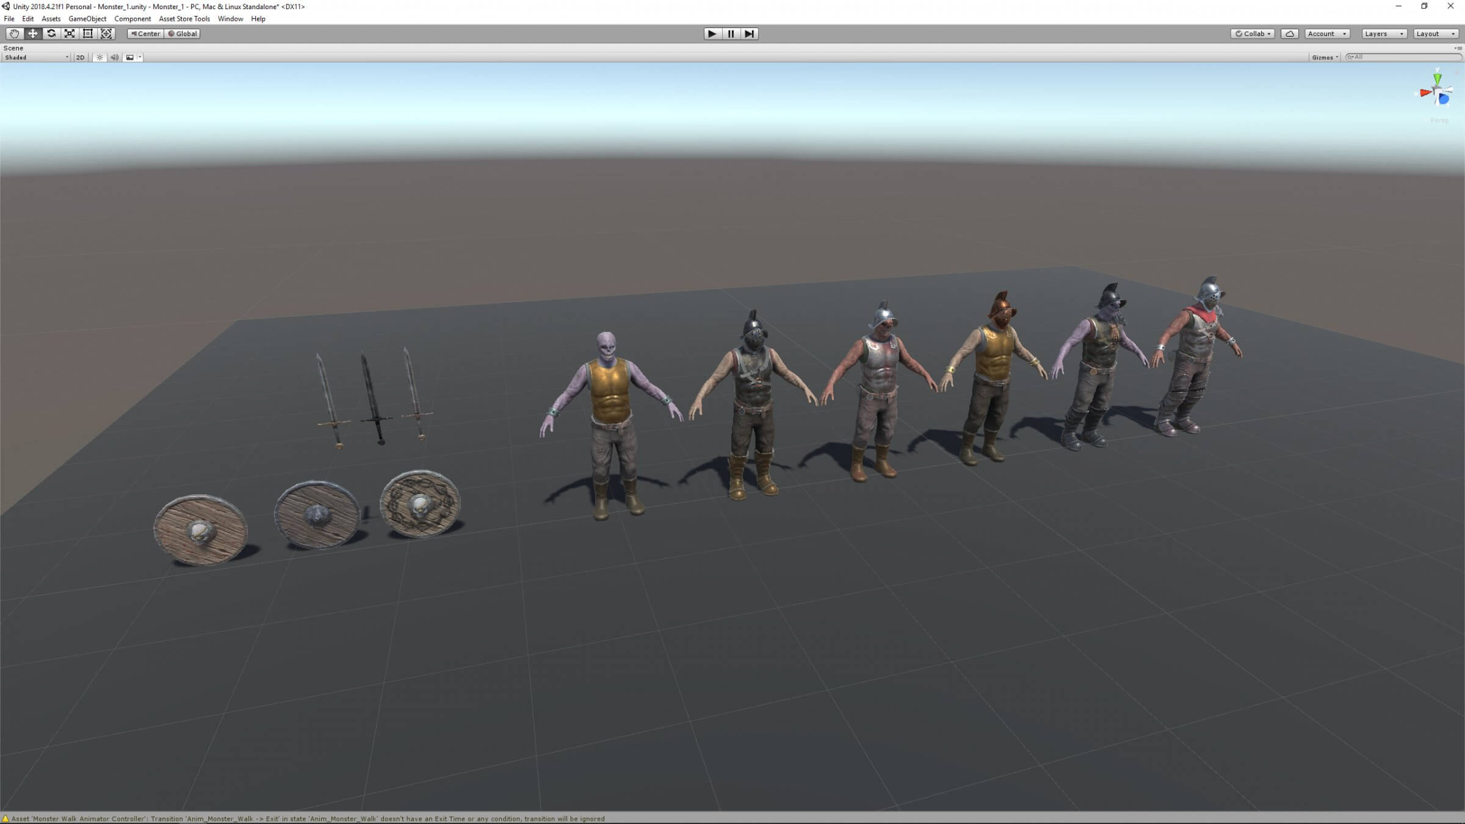1465x824 pixels.
Task: Open the Asset Store Tools menu
Action: pyautogui.click(x=184, y=19)
